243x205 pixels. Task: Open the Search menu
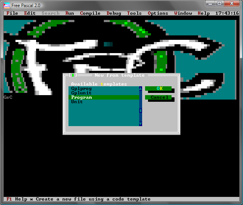point(50,13)
